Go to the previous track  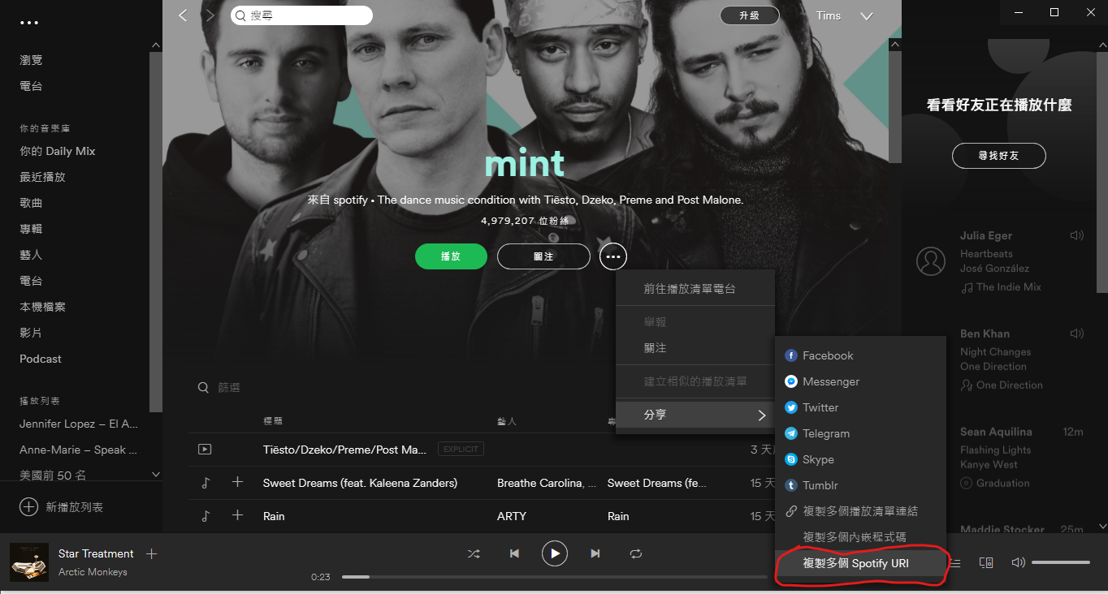pyautogui.click(x=514, y=553)
